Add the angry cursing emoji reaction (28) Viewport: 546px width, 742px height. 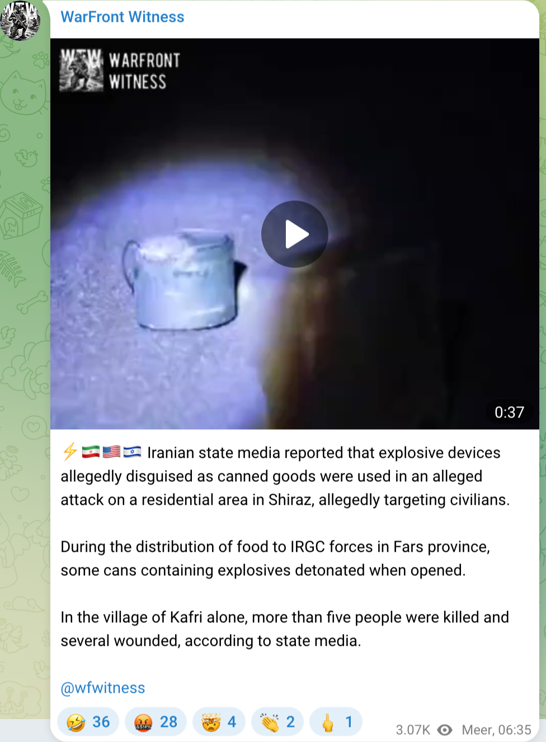(156, 722)
